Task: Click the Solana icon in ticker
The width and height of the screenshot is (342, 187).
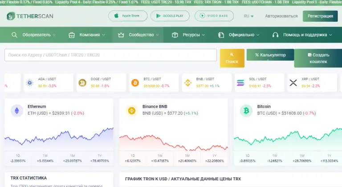Action: (240, 83)
